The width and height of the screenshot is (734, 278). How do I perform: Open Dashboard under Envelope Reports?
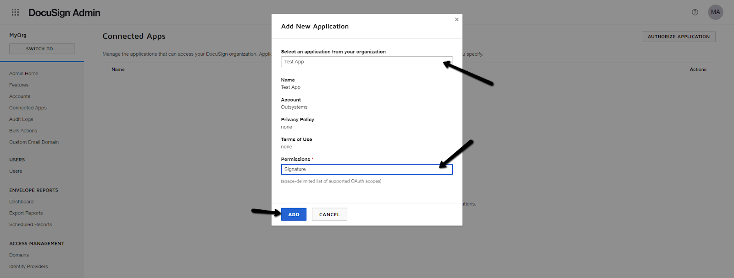(x=21, y=202)
